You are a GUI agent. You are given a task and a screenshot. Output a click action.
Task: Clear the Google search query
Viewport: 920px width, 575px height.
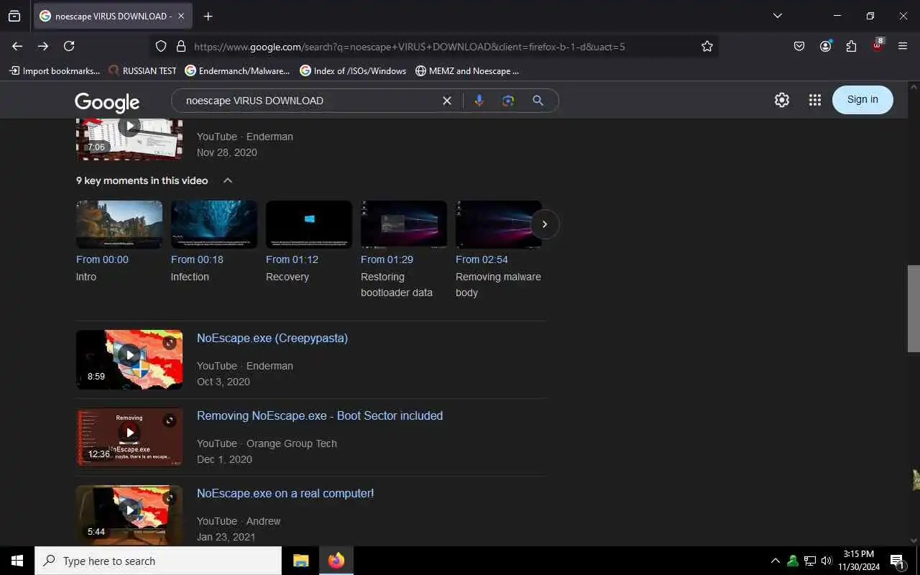pos(447,101)
